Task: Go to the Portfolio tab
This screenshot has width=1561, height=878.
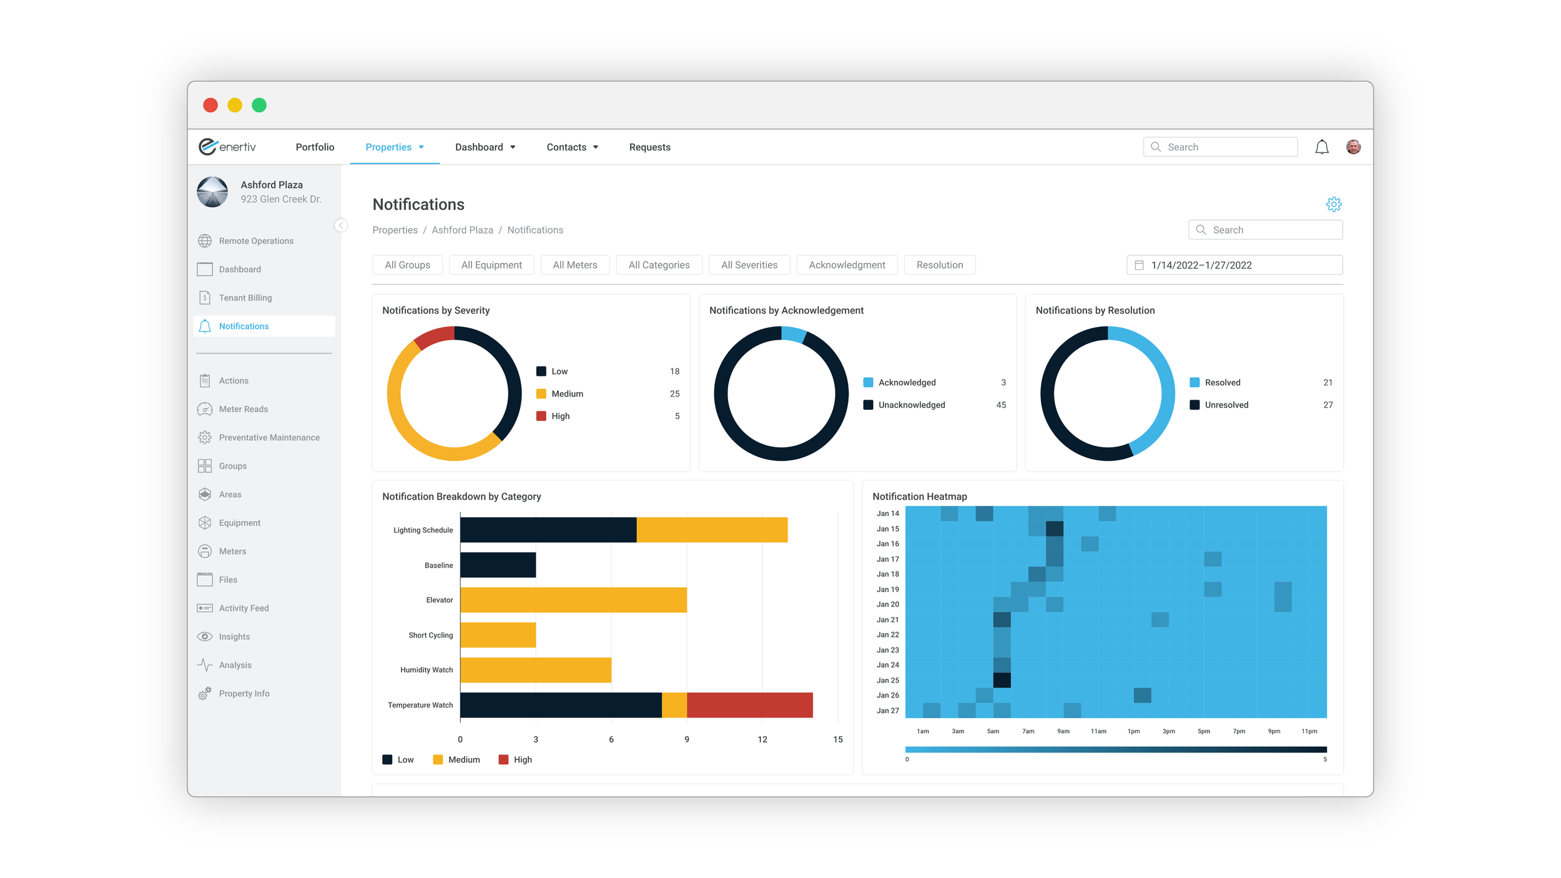Action: (315, 147)
